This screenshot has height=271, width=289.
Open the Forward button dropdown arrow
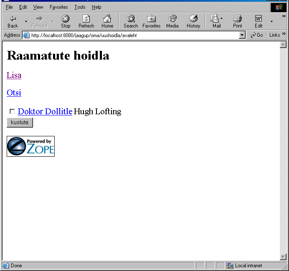tap(53, 22)
